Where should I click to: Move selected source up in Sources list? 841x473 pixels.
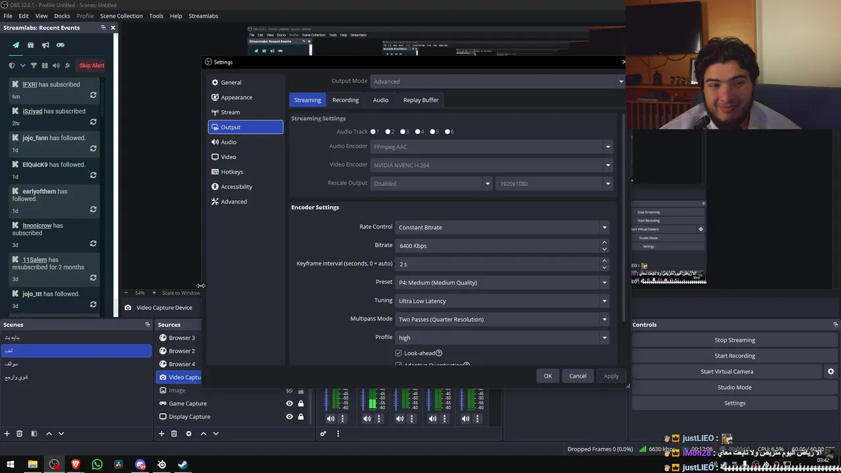[204, 434]
